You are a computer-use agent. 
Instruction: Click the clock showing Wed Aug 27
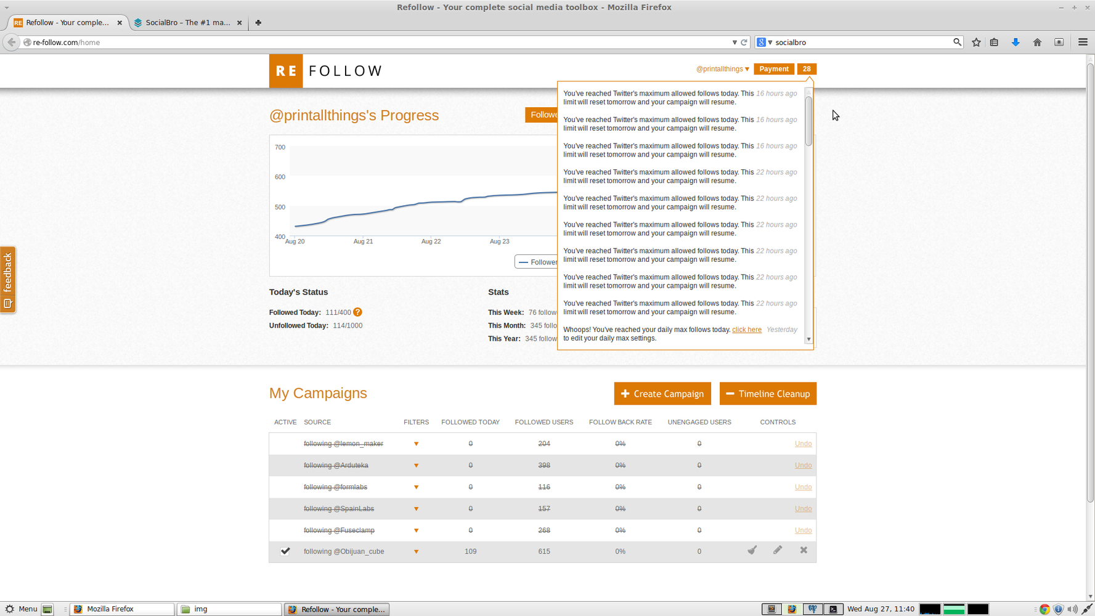[881, 609]
